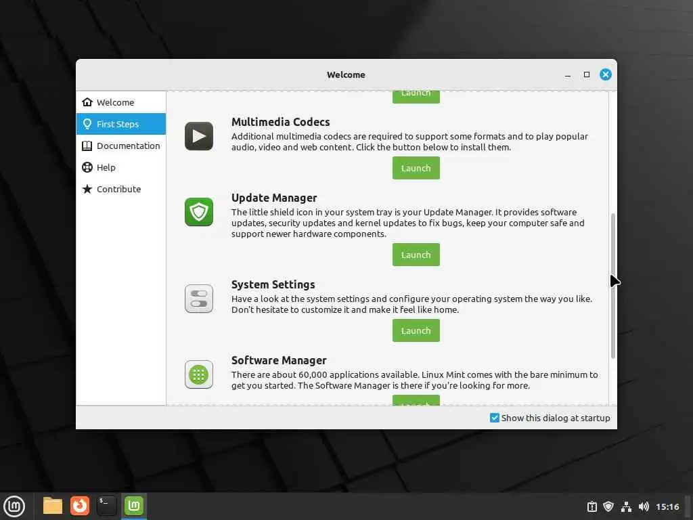The image size is (693, 520).
Task: Click the Software Manager heading
Action: coord(279,360)
